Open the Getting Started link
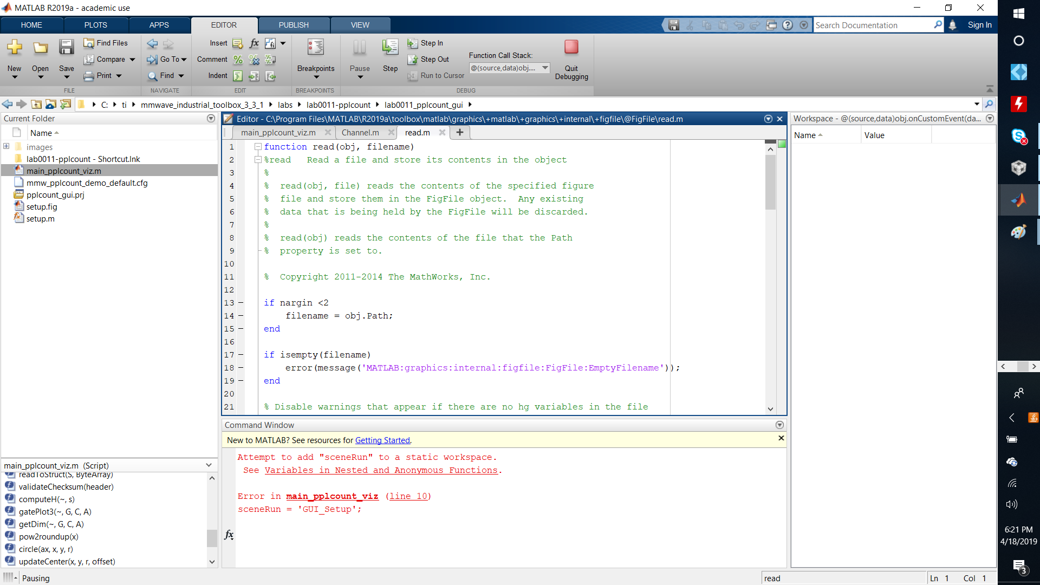This screenshot has height=585, width=1040. (x=382, y=440)
